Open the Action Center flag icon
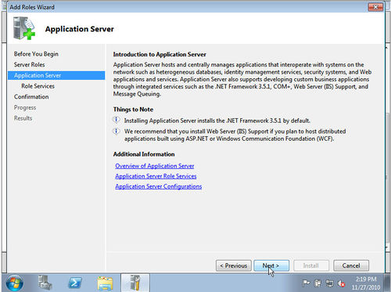391x292 pixels. click(x=306, y=283)
